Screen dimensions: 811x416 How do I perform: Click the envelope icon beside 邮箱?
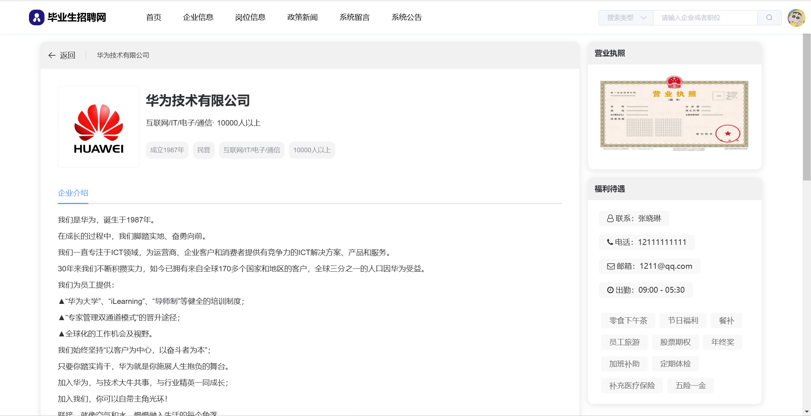pyautogui.click(x=611, y=266)
